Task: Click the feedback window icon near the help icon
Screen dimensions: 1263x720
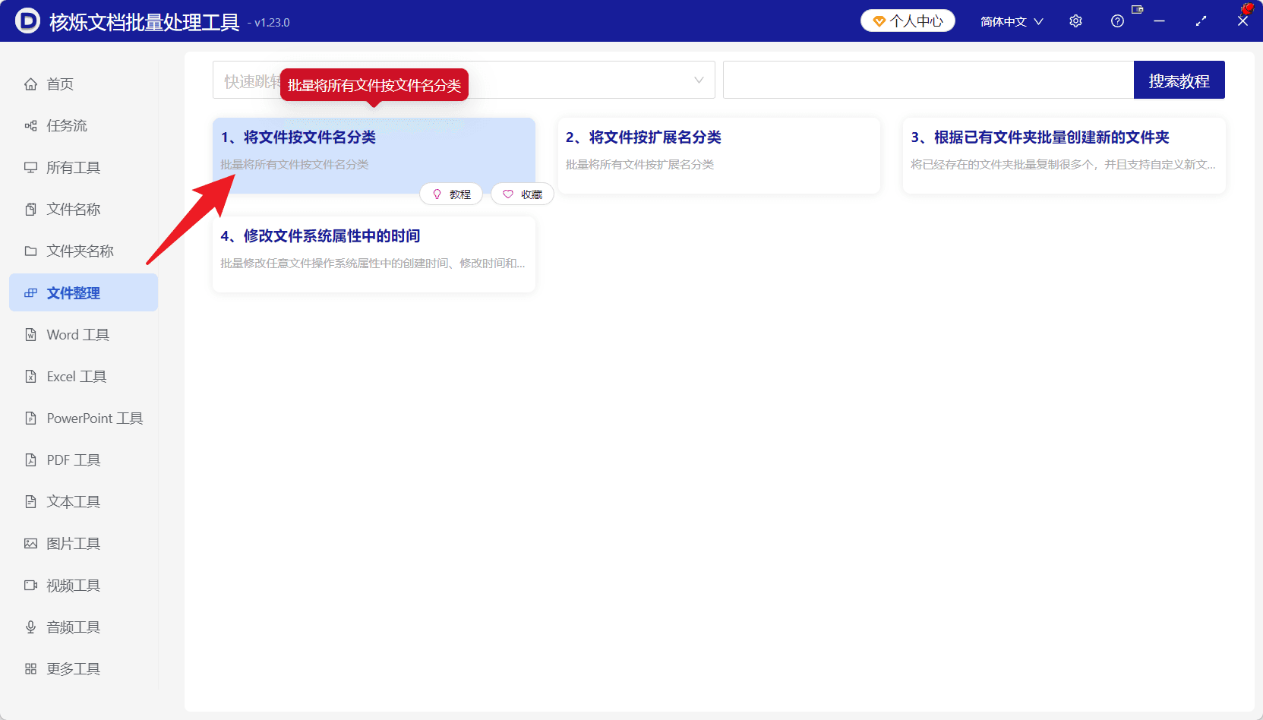Action: [1137, 10]
